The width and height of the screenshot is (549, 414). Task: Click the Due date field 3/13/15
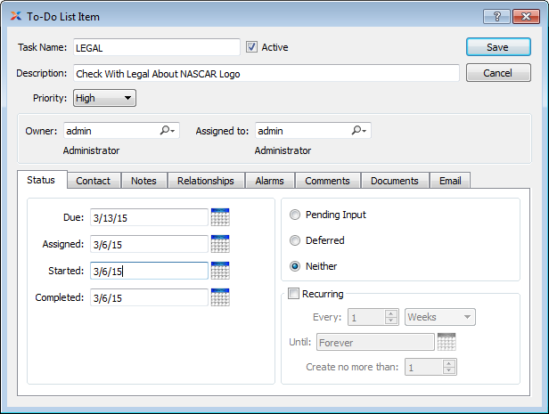point(149,217)
